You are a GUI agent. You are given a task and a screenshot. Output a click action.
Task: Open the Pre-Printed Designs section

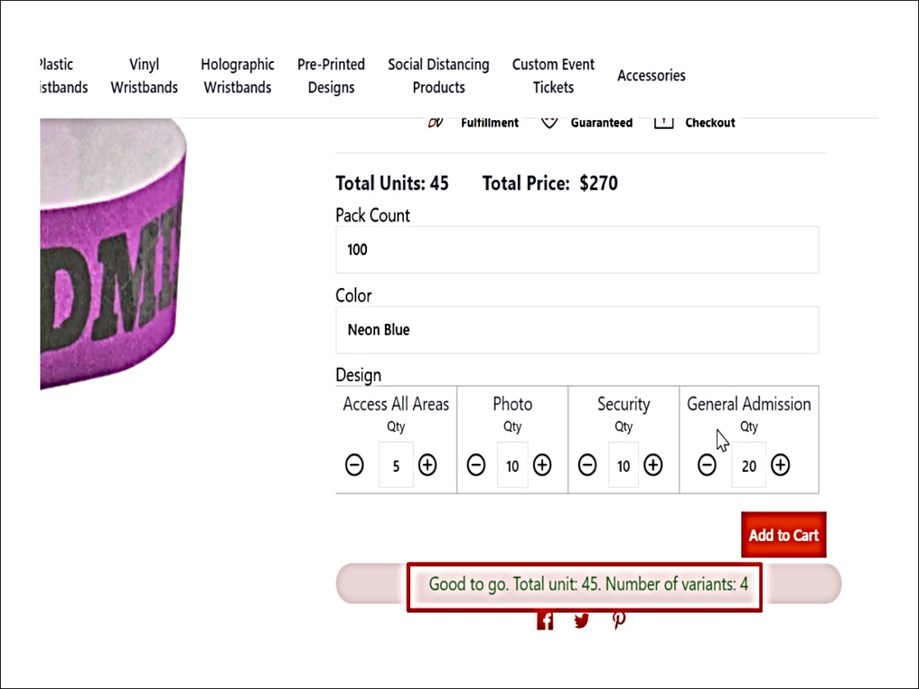pyautogui.click(x=330, y=75)
